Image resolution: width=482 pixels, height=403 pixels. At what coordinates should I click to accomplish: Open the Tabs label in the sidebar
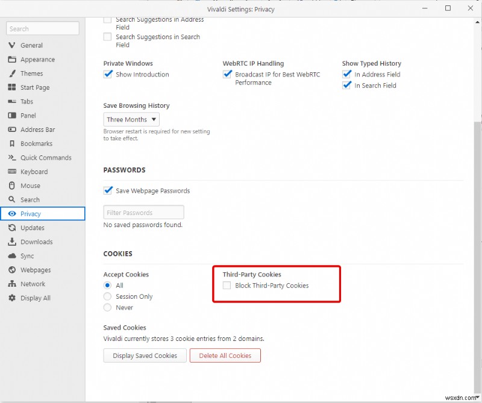(27, 101)
